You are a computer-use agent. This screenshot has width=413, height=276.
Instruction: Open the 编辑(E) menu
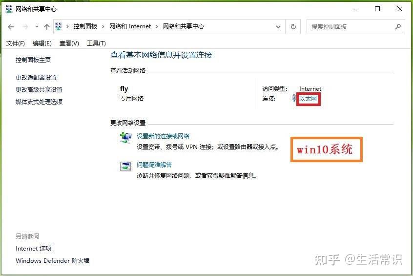[x=42, y=43]
